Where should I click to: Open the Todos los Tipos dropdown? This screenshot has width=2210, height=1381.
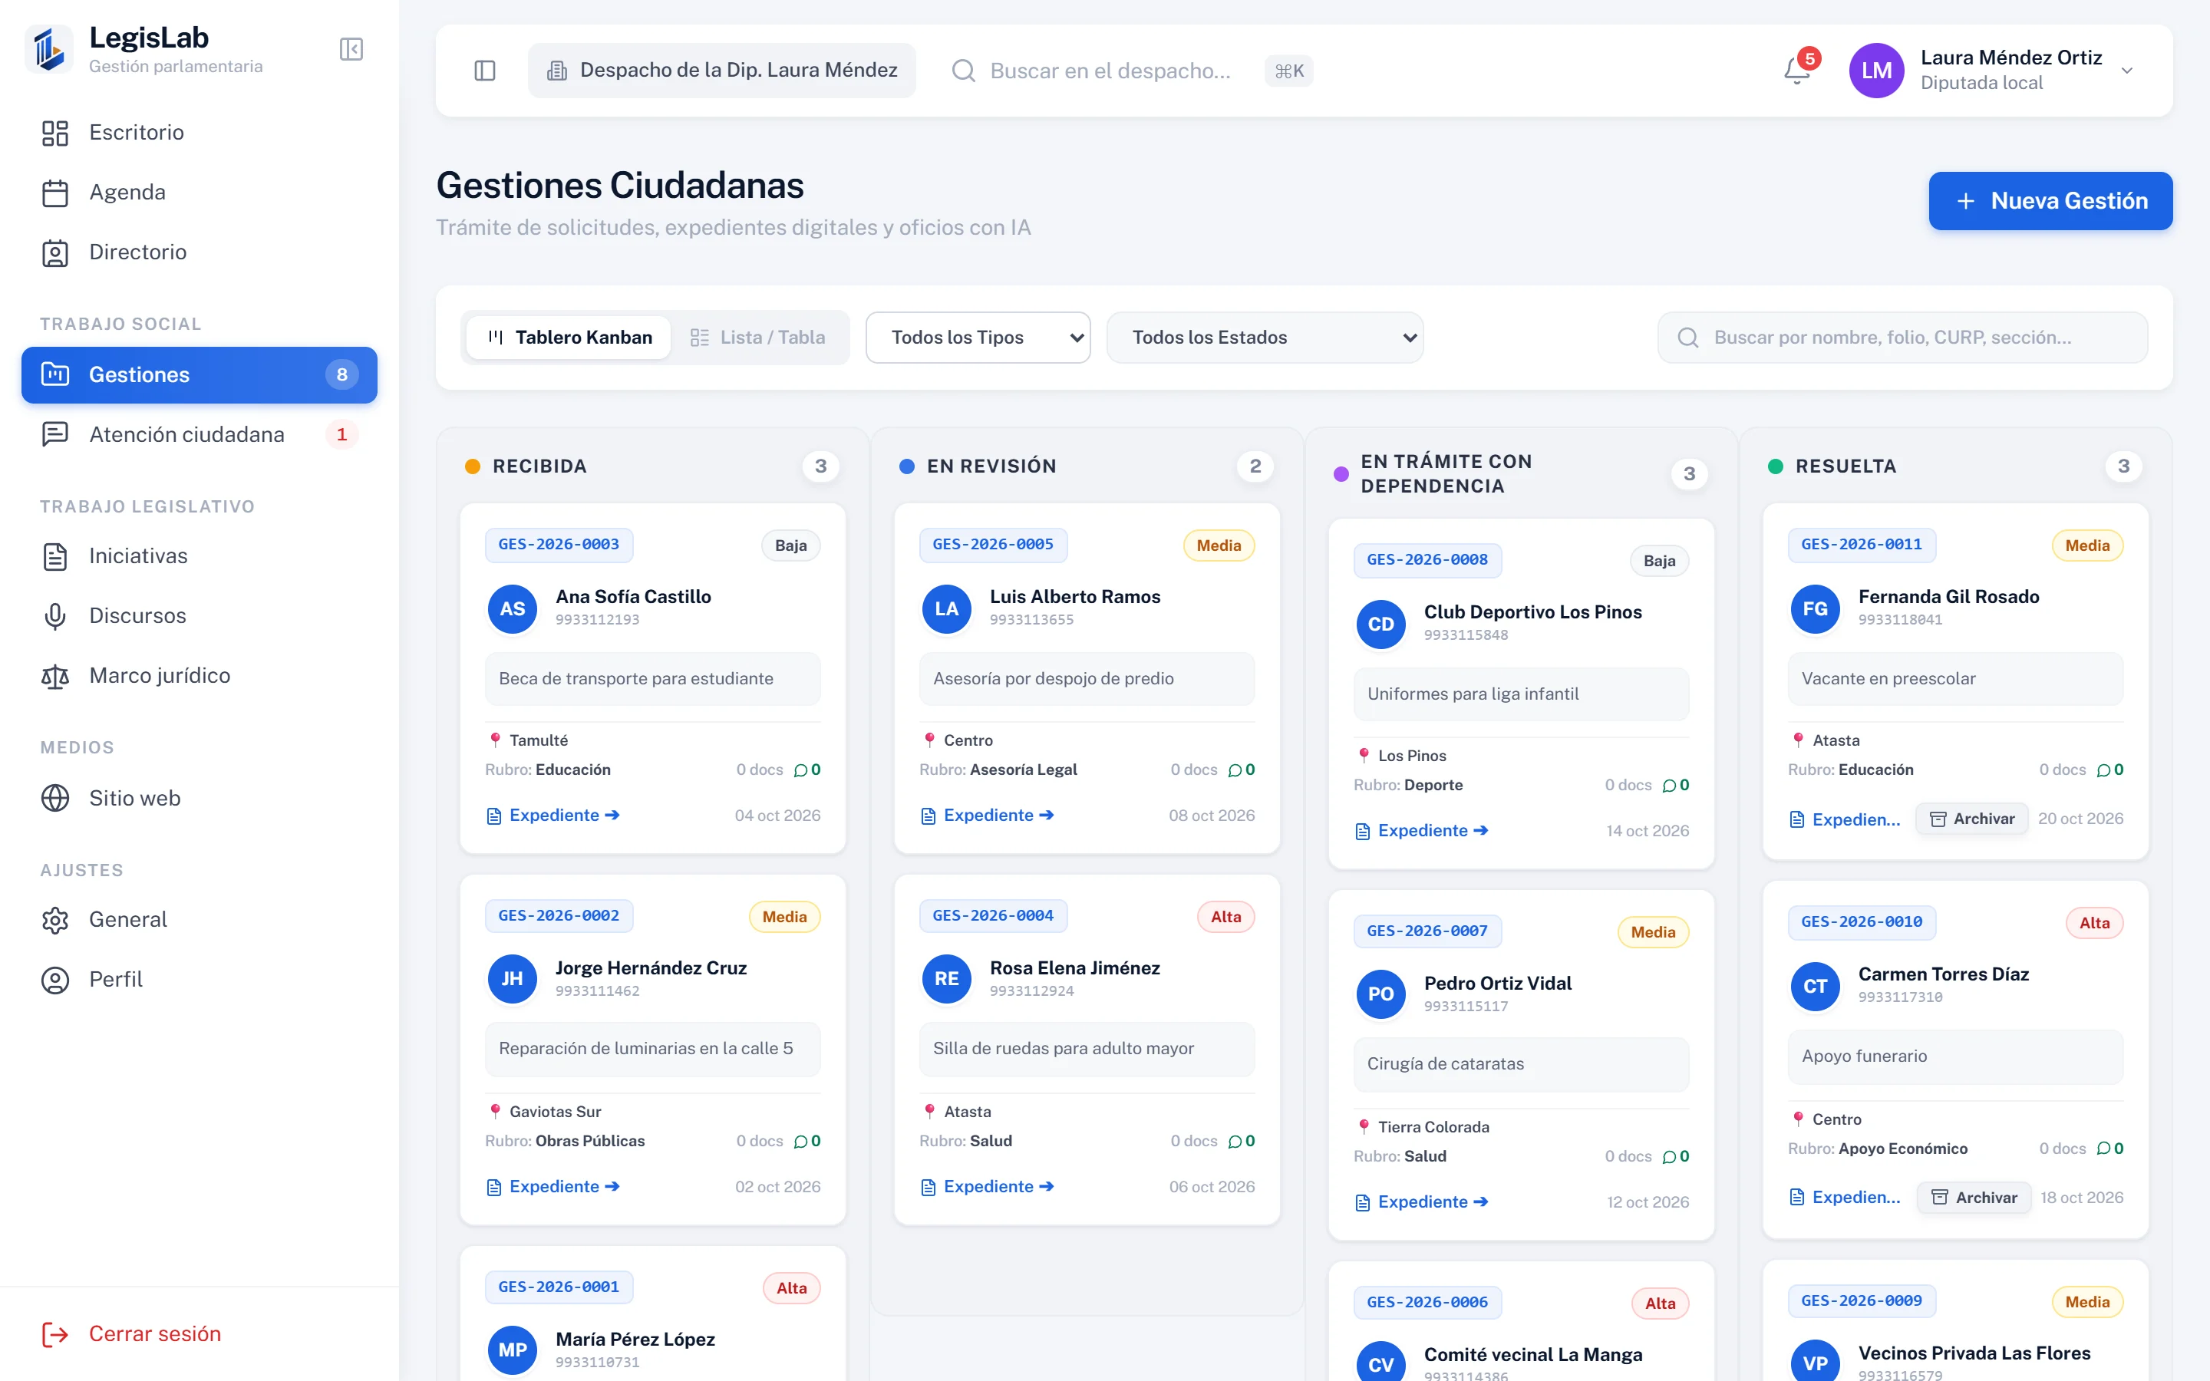978,338
